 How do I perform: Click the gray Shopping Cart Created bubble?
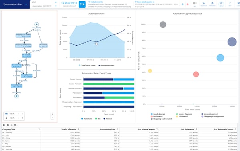point(163,25)
